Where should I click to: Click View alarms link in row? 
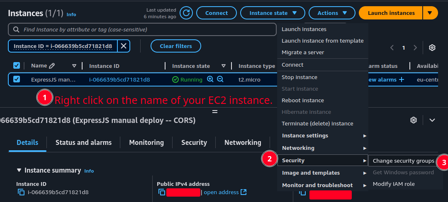click(x=382, y=79)
